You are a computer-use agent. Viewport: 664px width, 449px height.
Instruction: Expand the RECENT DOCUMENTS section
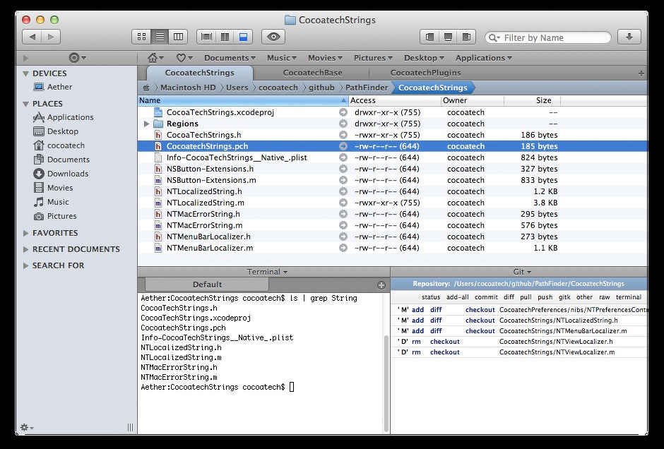pyautogui.click(x=26, y=249)
